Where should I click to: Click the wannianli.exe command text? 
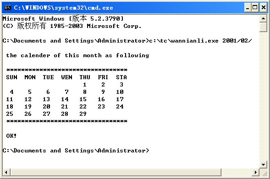tap(183, 41)
